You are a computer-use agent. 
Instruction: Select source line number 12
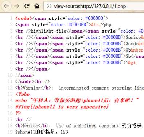10,88
